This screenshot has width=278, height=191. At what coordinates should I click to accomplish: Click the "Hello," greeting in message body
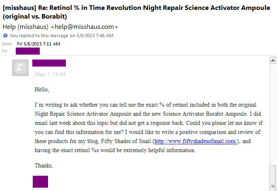pos(42,89)
